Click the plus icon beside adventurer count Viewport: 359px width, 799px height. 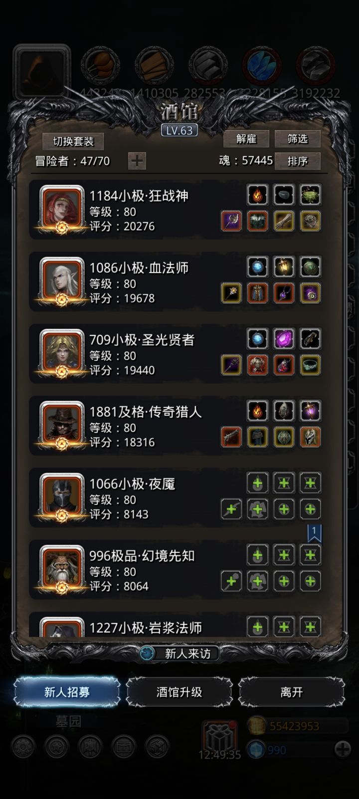tap(137, 161)
